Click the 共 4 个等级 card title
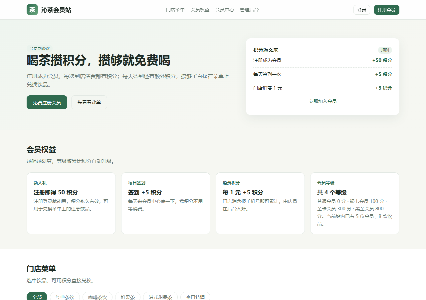 (332, 192)
